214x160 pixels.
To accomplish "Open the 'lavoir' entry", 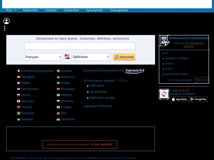I will 169,69.
